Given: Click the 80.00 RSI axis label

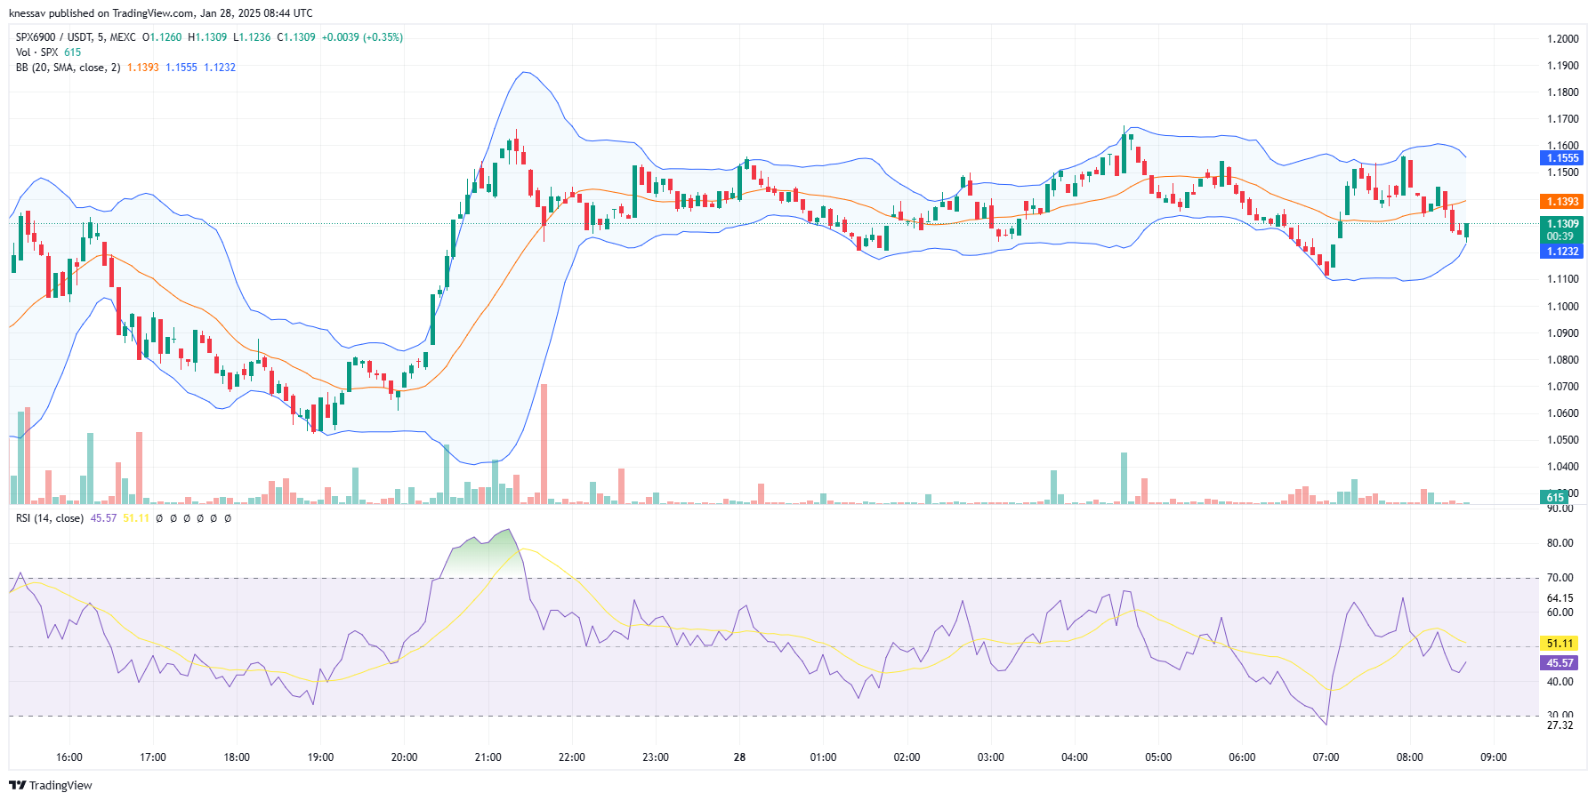Looking at the screenshot, I should coord(1560,543).
